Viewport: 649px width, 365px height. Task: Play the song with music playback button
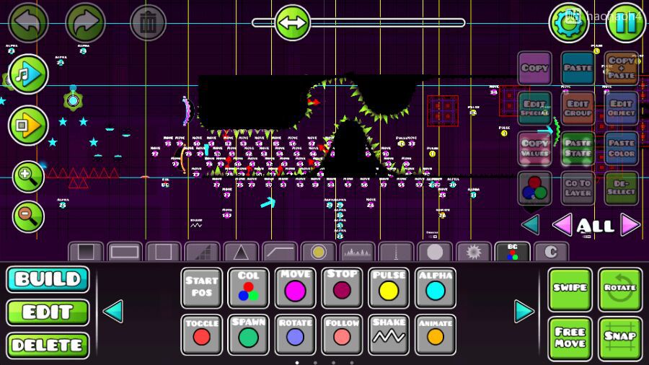click(x=28, y=74)
